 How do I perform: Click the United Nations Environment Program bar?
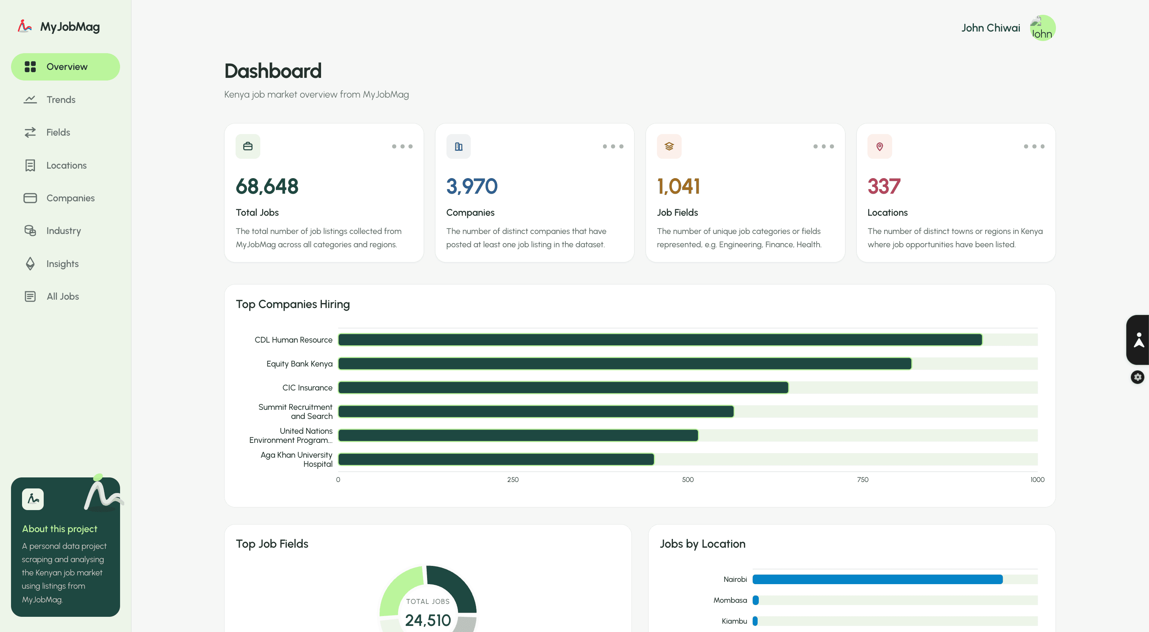pos(518,435)
